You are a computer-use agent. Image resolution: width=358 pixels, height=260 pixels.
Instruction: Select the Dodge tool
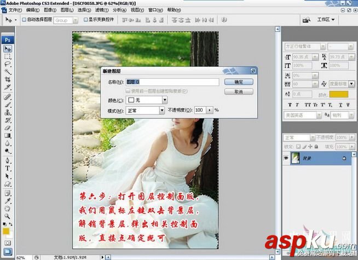(8, 151)
